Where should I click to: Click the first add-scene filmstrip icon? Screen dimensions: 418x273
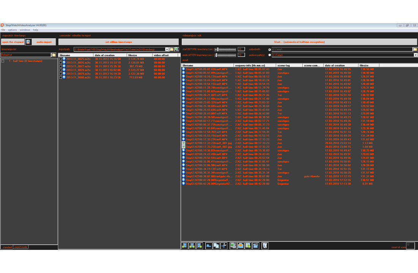(184, 246)
